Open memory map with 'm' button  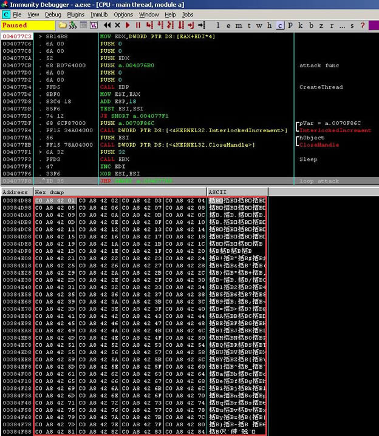click(x=239, y=25)
